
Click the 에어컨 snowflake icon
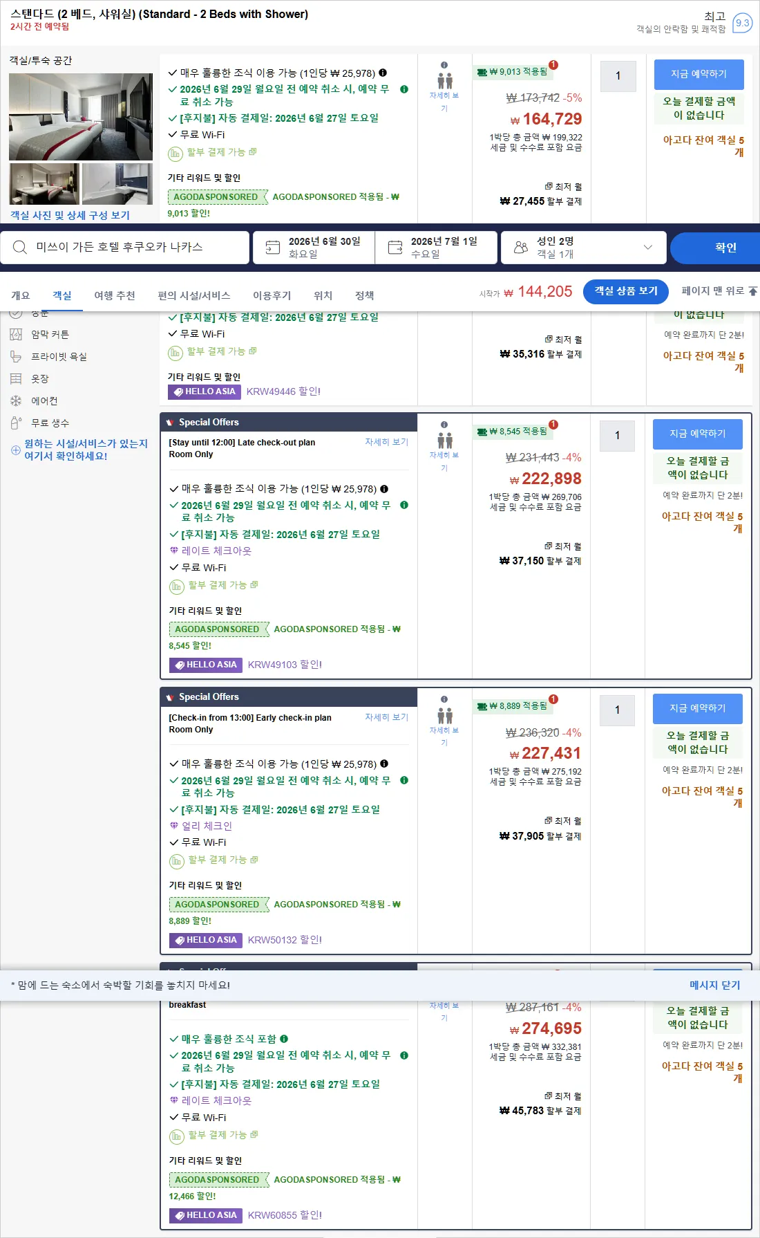(x=16, y=401)
